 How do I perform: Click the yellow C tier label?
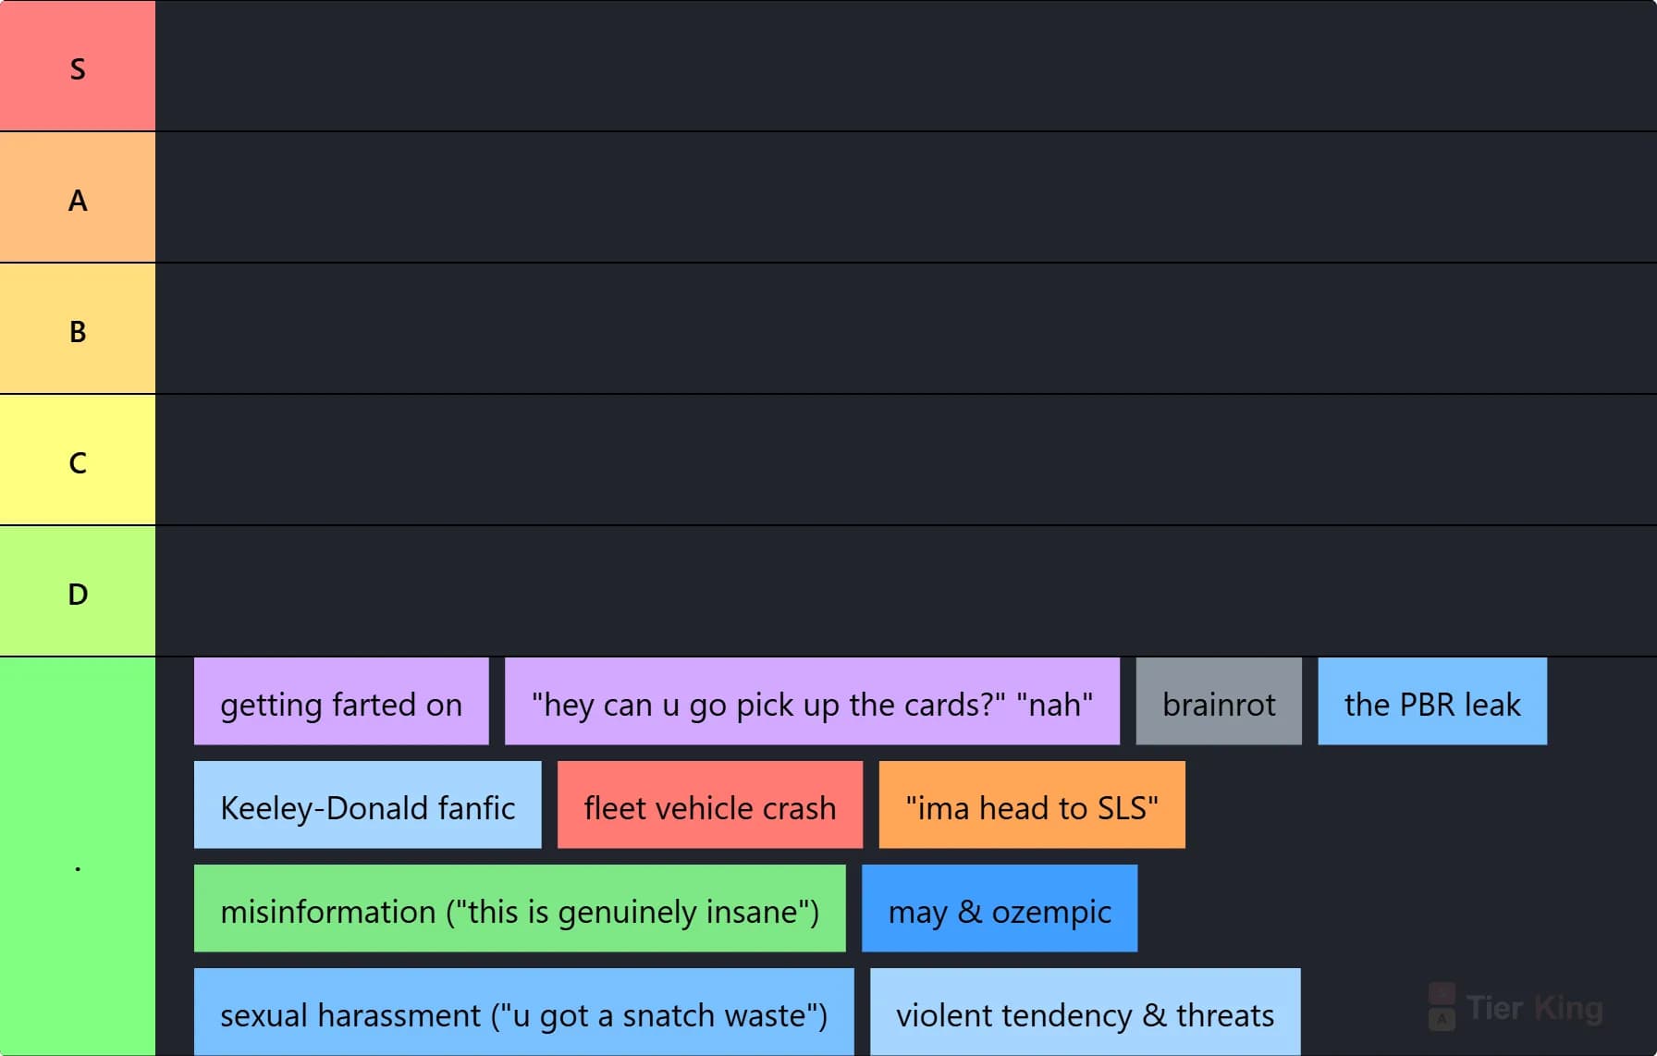point(78,460)
